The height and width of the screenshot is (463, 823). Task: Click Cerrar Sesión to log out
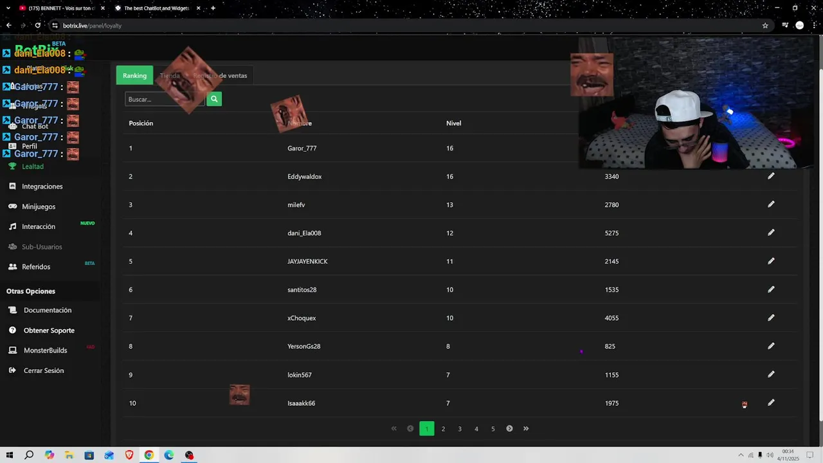click(x=44, y=370)
